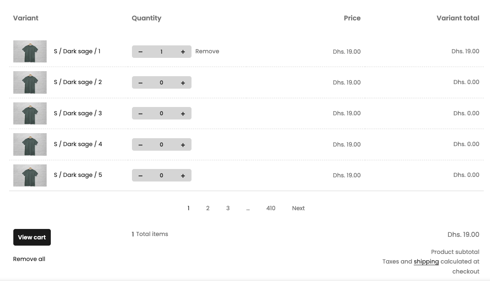Open page 2 of the variant list
The image size is (490, 281).
(208, 208)
